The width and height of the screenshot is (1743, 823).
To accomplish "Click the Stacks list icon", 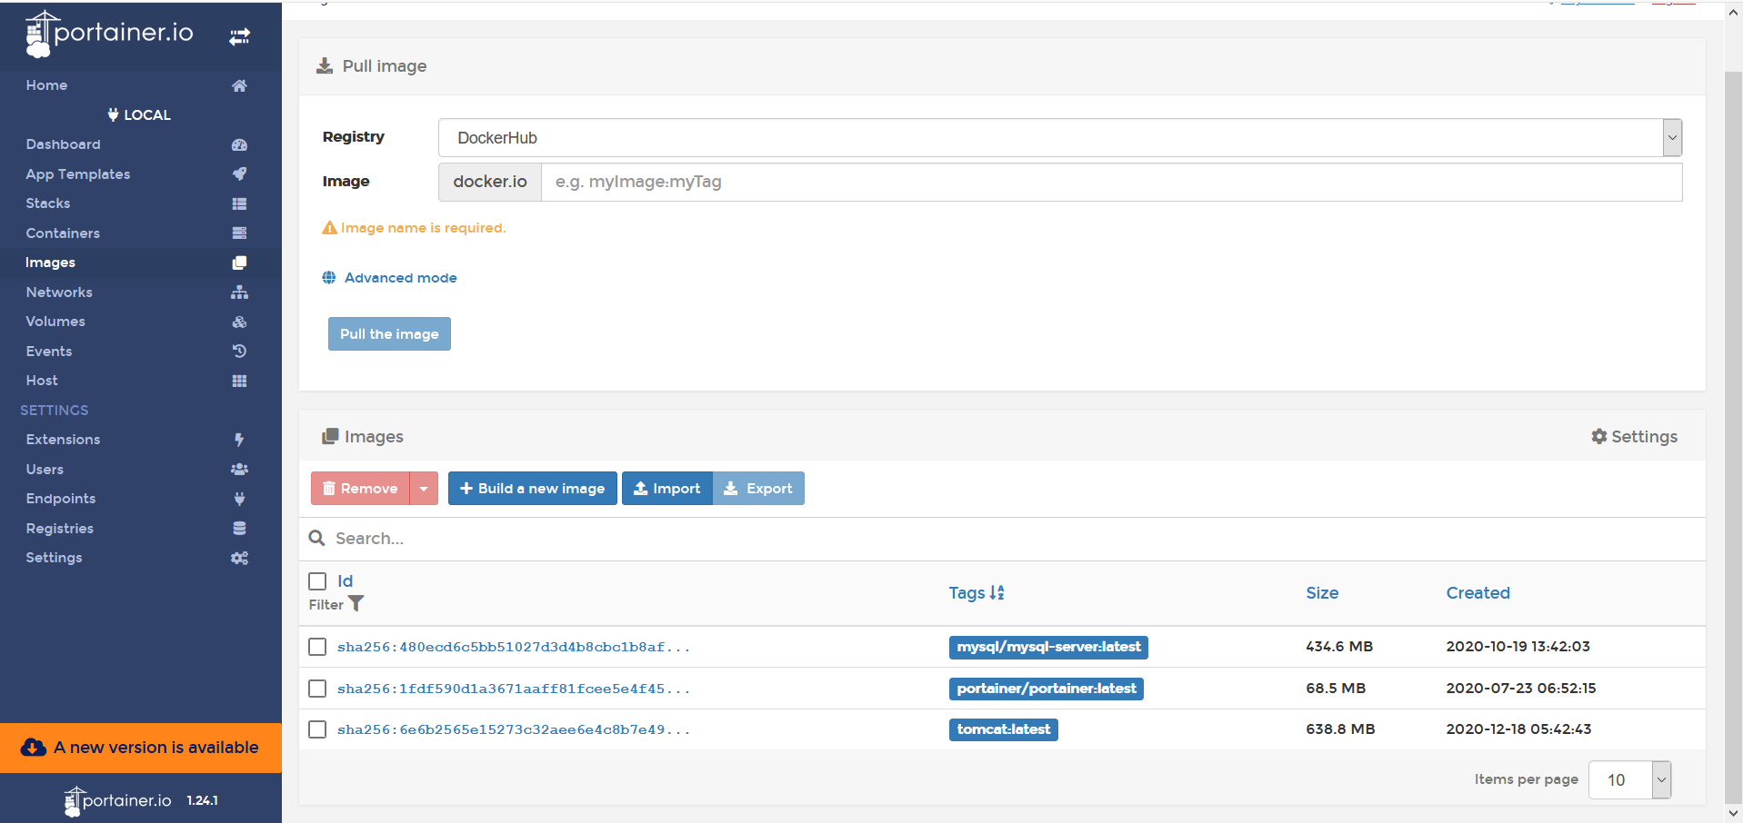I will pyautogui.click(x=239, y=203).
